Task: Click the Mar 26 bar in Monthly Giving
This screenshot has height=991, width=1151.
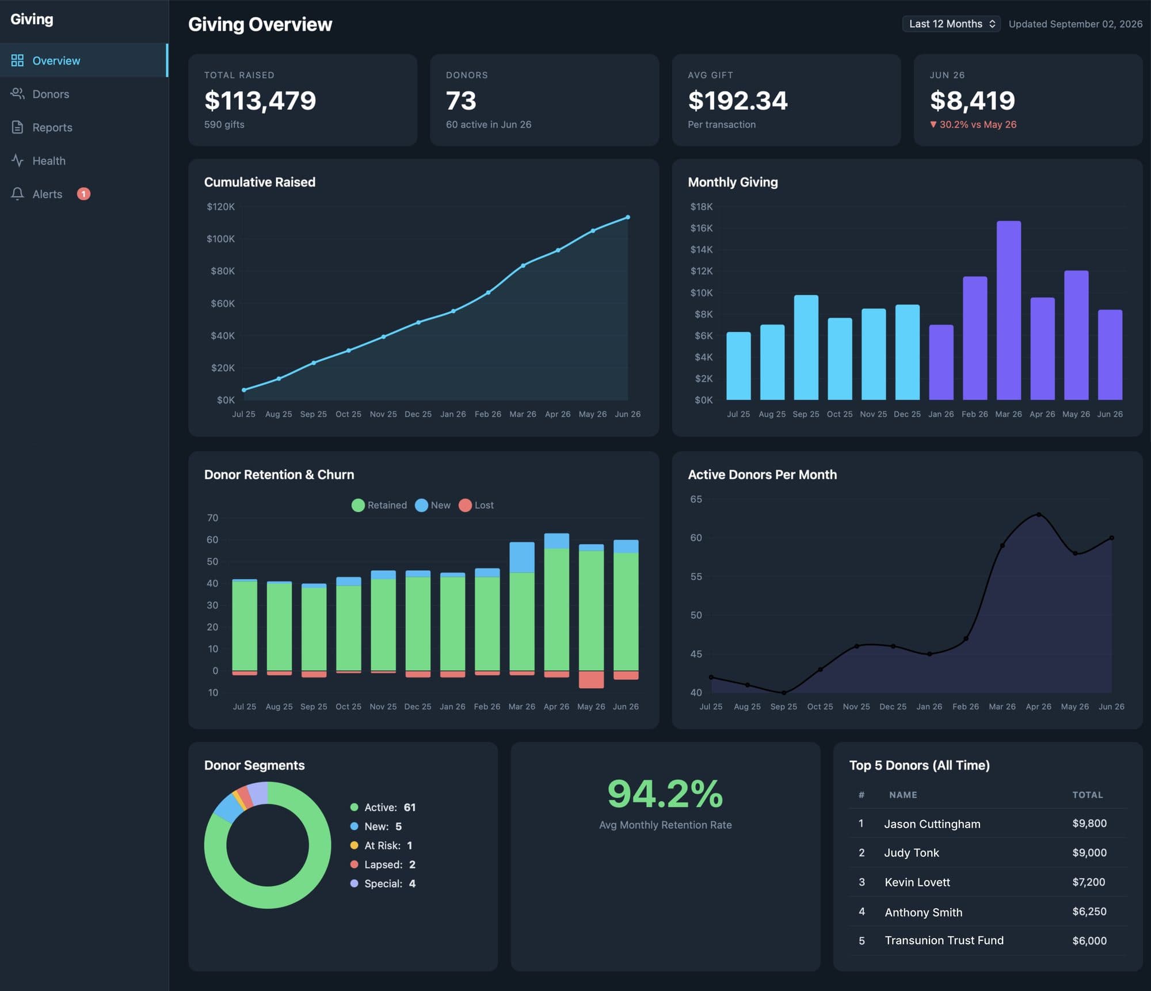Action: pyautogui.click(x=1009, y=310)
